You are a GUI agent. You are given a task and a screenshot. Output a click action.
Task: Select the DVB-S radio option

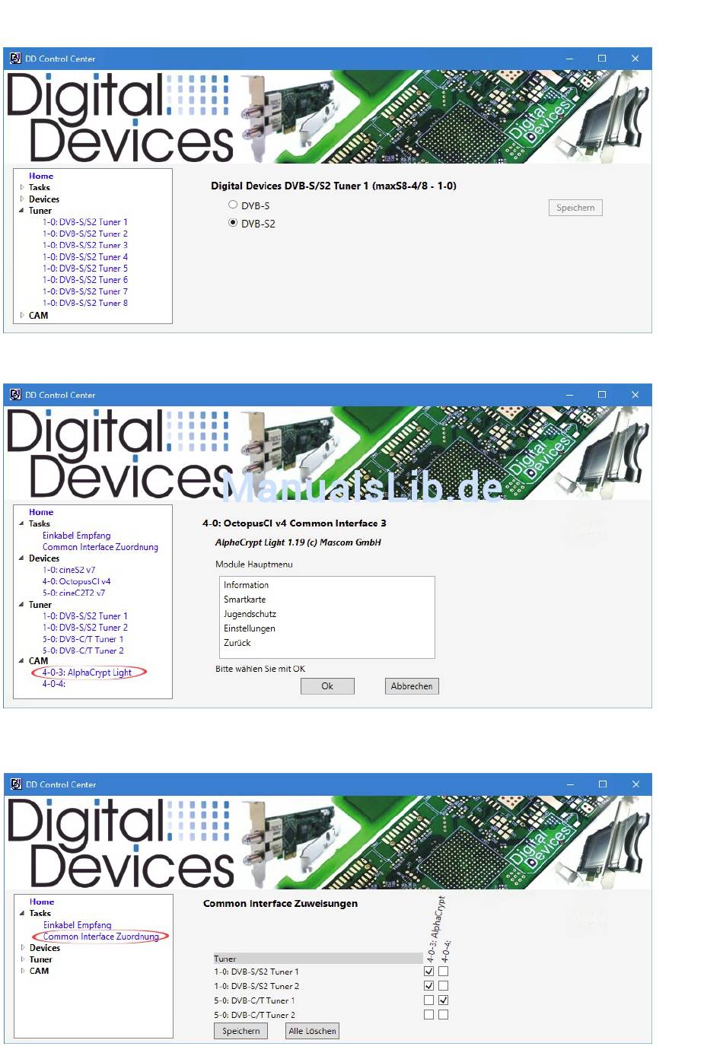point(233,205)
